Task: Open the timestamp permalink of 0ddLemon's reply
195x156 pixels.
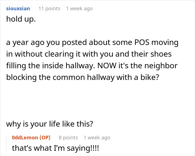Action: (x=97, y=137)
